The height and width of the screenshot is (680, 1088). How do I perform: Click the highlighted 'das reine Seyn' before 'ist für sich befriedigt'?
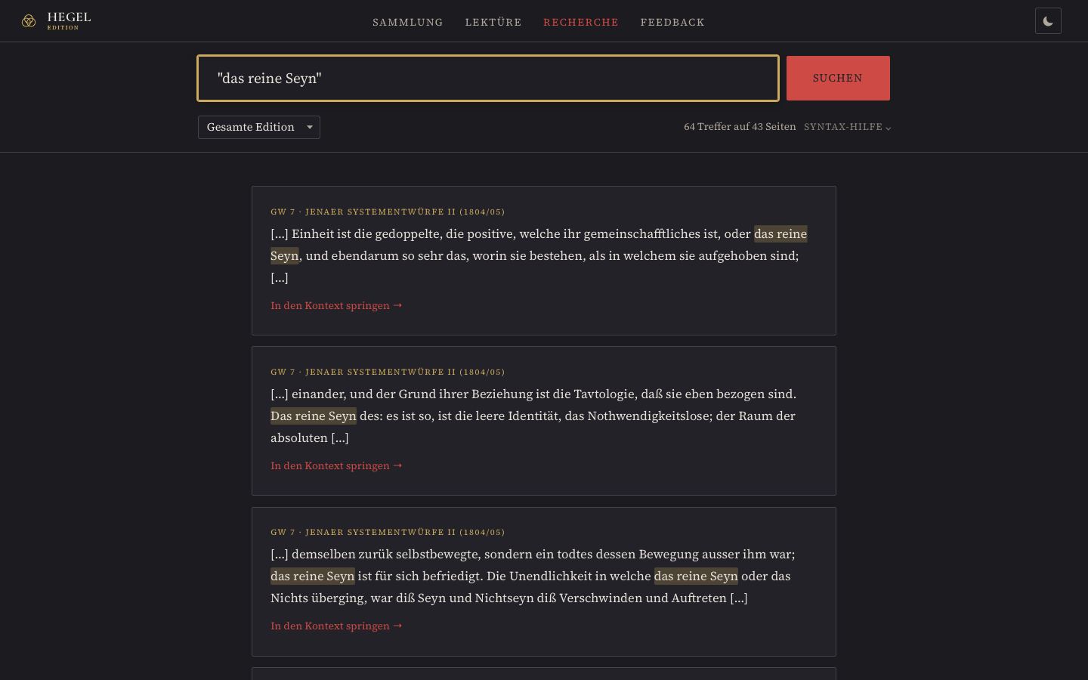point(313,576)
